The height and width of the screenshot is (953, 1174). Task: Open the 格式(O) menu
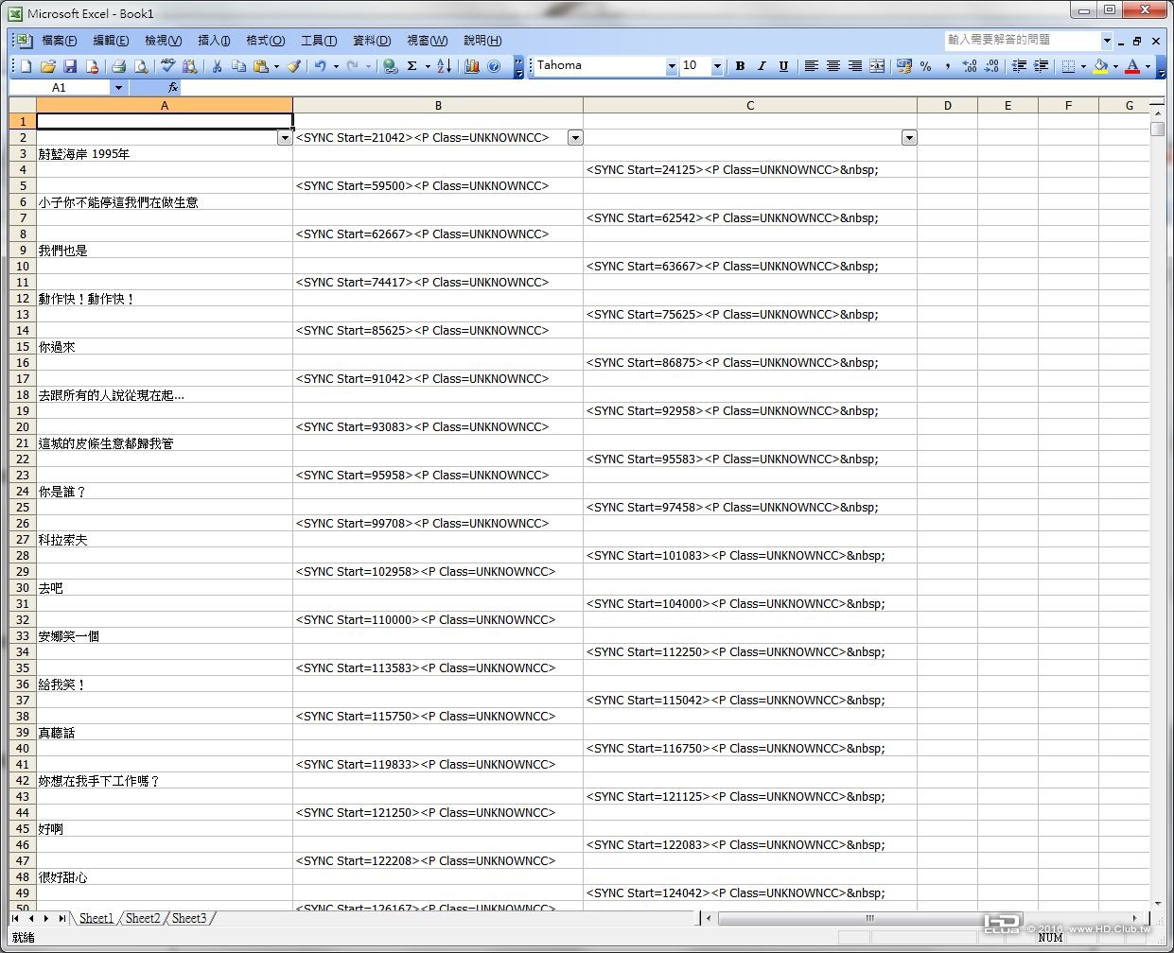(x=265, y=41)
